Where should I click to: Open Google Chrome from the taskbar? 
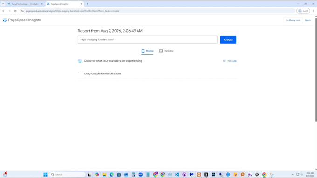click(x=264, y=175)
